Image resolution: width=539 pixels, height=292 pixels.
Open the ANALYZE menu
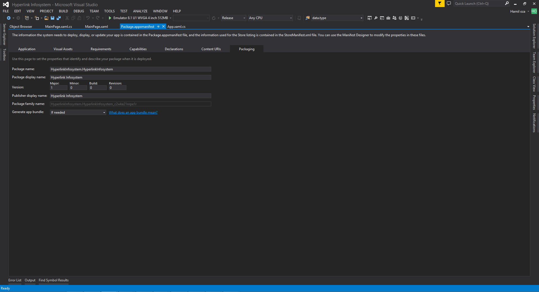click(140, 11)
